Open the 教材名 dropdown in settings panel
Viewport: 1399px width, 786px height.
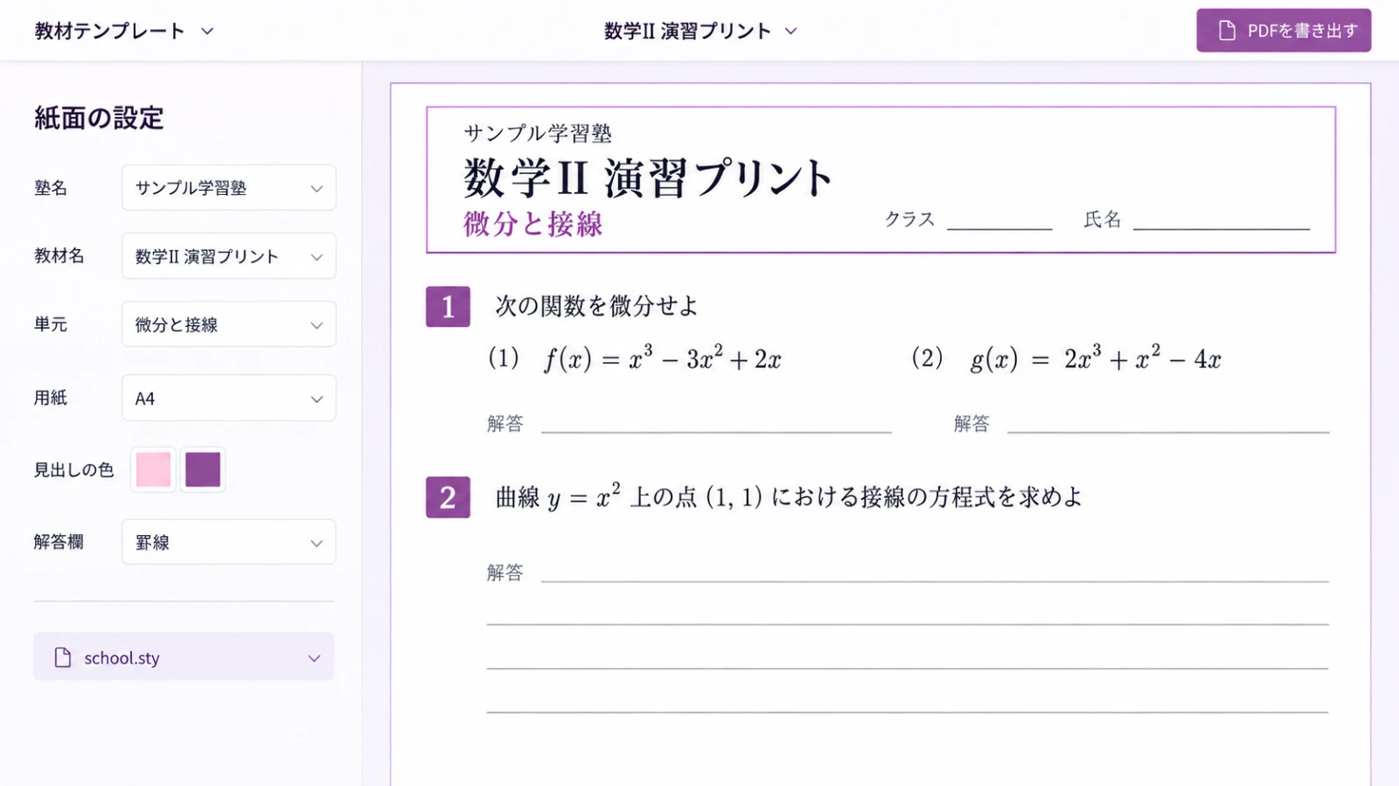click(228, 256)
